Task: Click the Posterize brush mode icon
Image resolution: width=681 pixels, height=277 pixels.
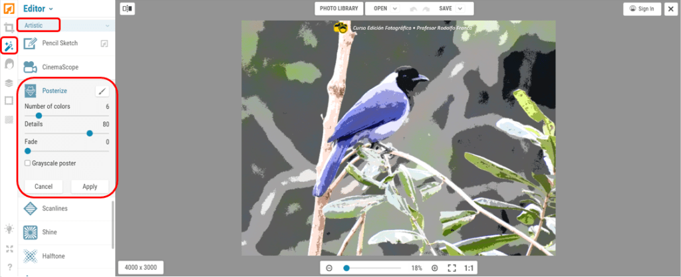Action: pyautogui.click(x=102, y=91)
